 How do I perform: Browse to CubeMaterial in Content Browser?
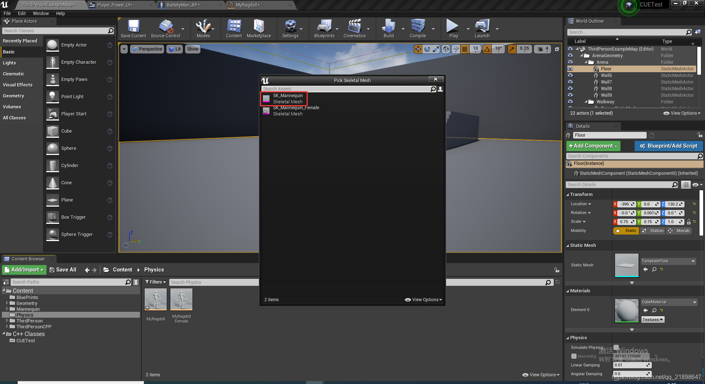654,310
